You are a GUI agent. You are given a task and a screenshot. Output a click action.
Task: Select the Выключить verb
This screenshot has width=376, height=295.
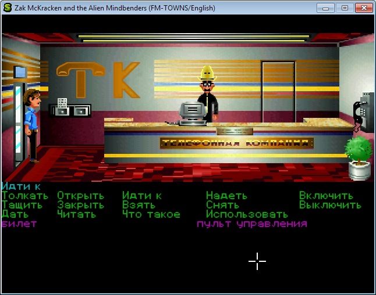click(330, 205)
